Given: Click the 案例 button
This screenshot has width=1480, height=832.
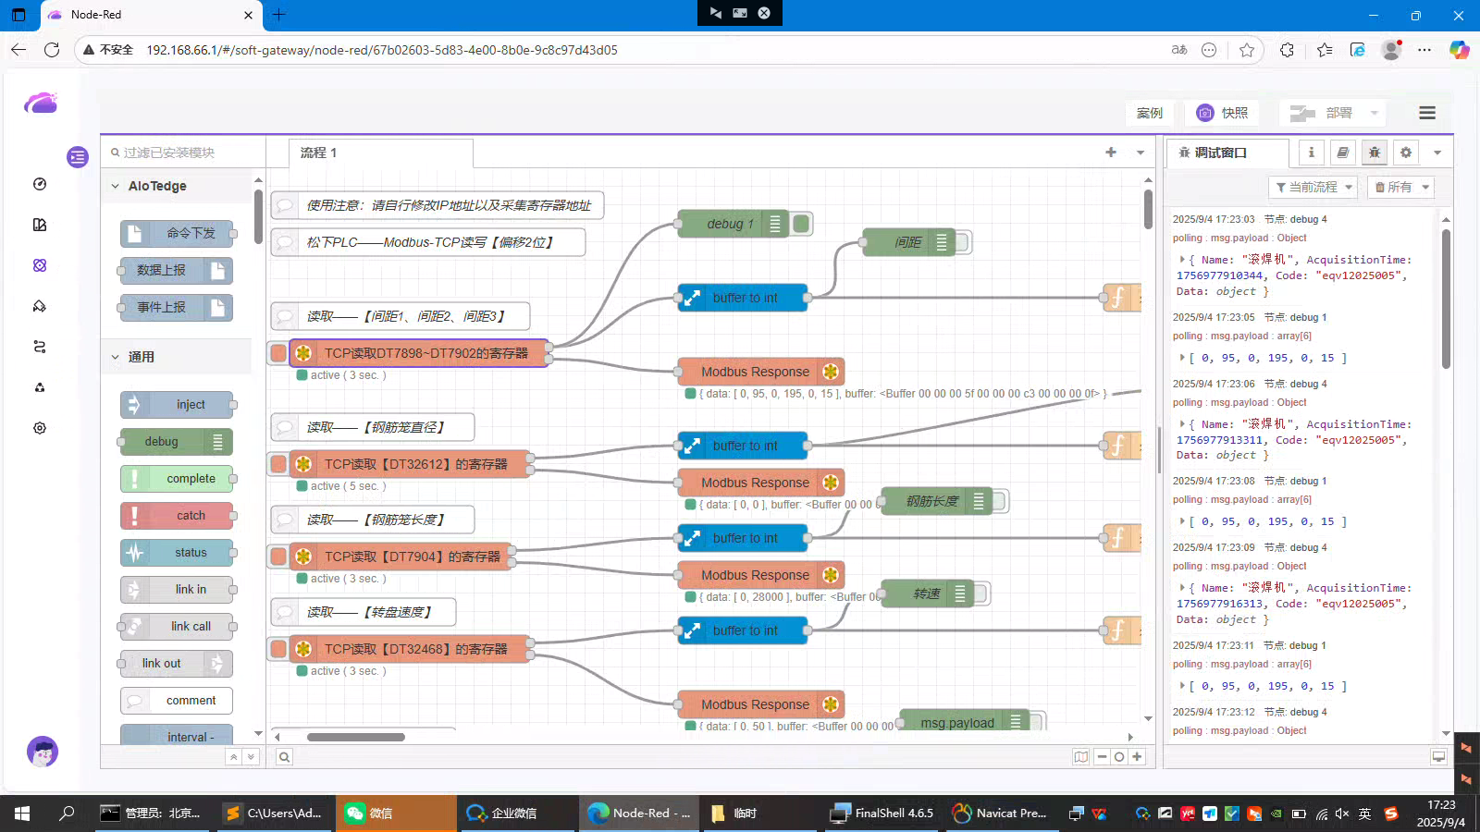Looking at the screenshot, I should coord(1150,113).
